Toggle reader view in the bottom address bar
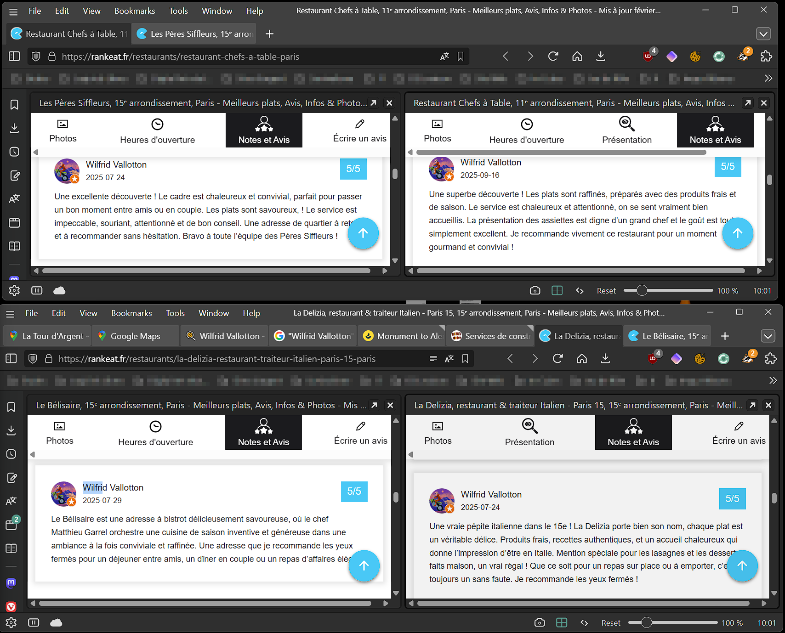 click(x=433, y=359)
